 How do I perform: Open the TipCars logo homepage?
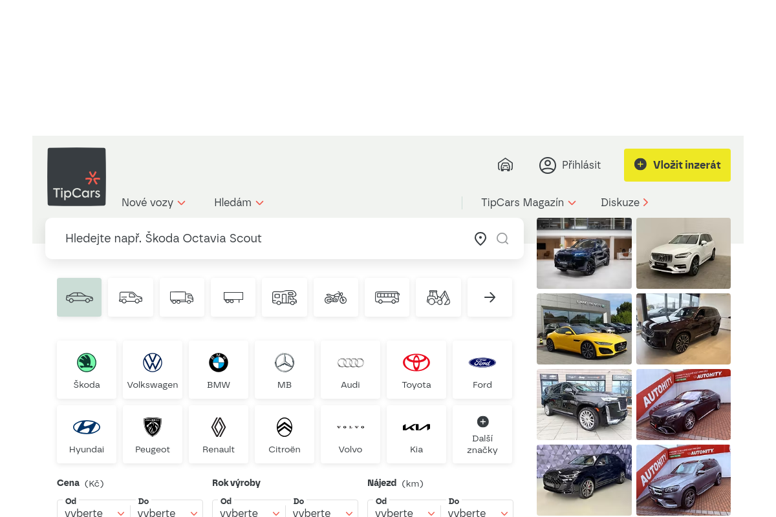tap(76, 177)
